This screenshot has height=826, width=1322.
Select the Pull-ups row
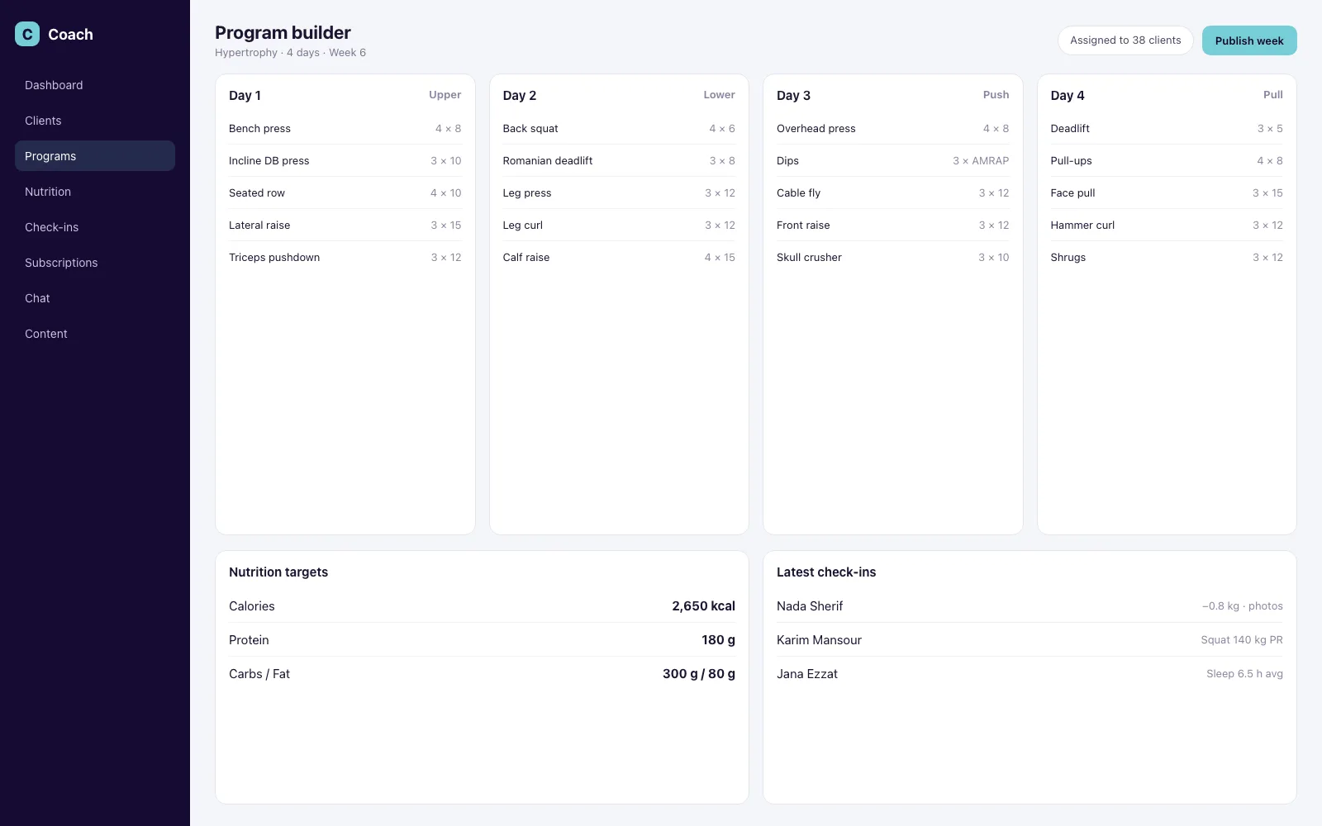1167,161
